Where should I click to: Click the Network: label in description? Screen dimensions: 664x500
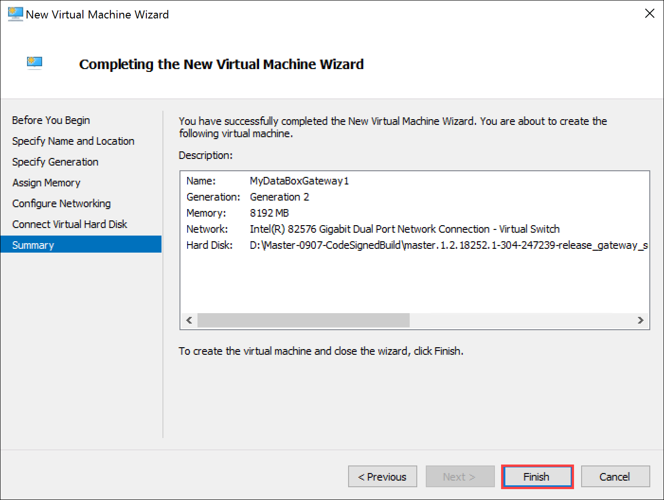(x=207, y=229)
